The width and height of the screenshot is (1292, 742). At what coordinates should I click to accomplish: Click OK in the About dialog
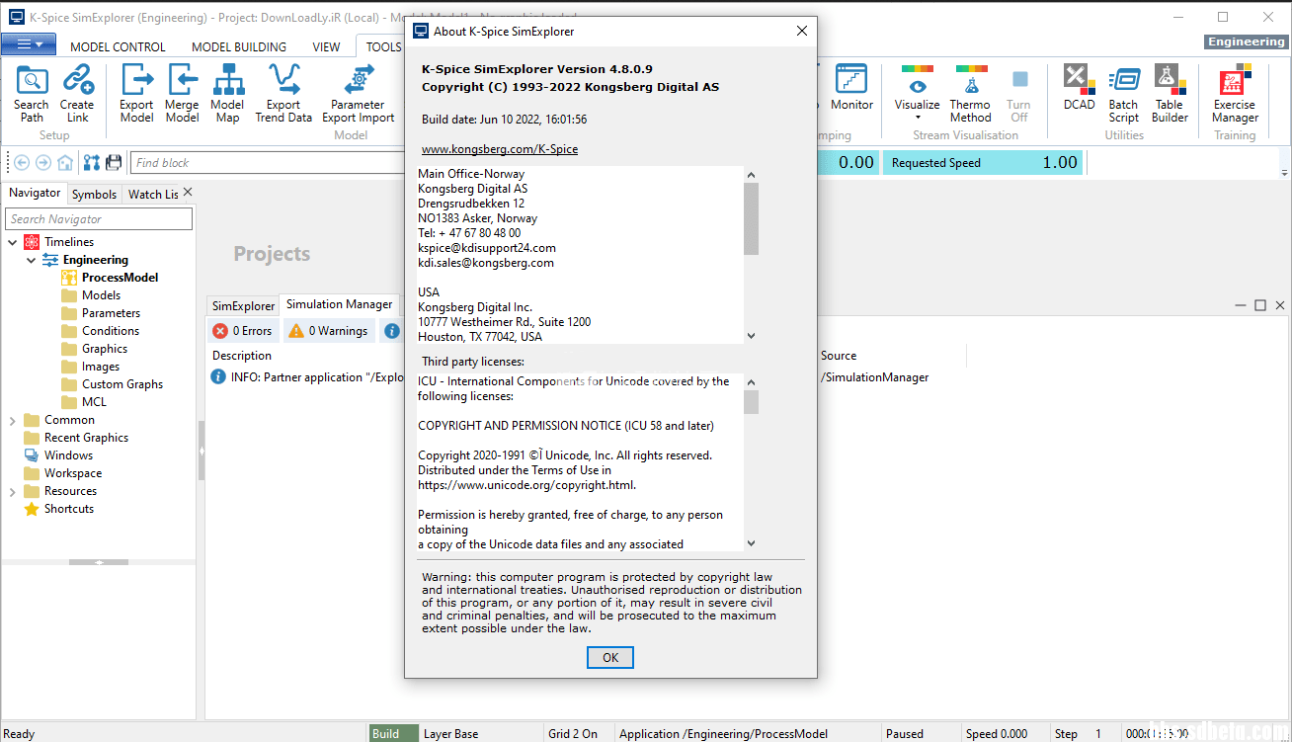(610, 658)
